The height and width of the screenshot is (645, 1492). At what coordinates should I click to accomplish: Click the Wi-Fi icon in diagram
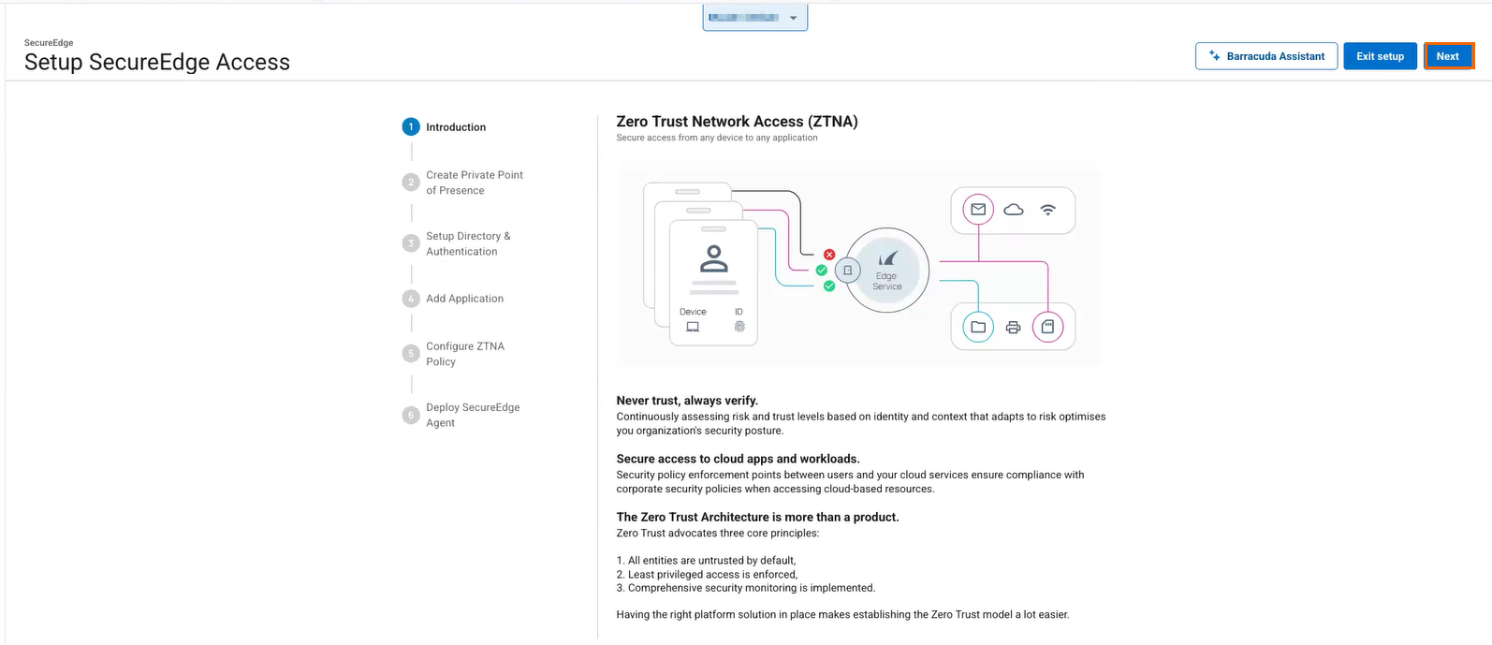click(1047, 210)
